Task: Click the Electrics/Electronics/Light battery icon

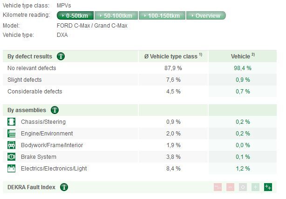Action: click(12, 169)
